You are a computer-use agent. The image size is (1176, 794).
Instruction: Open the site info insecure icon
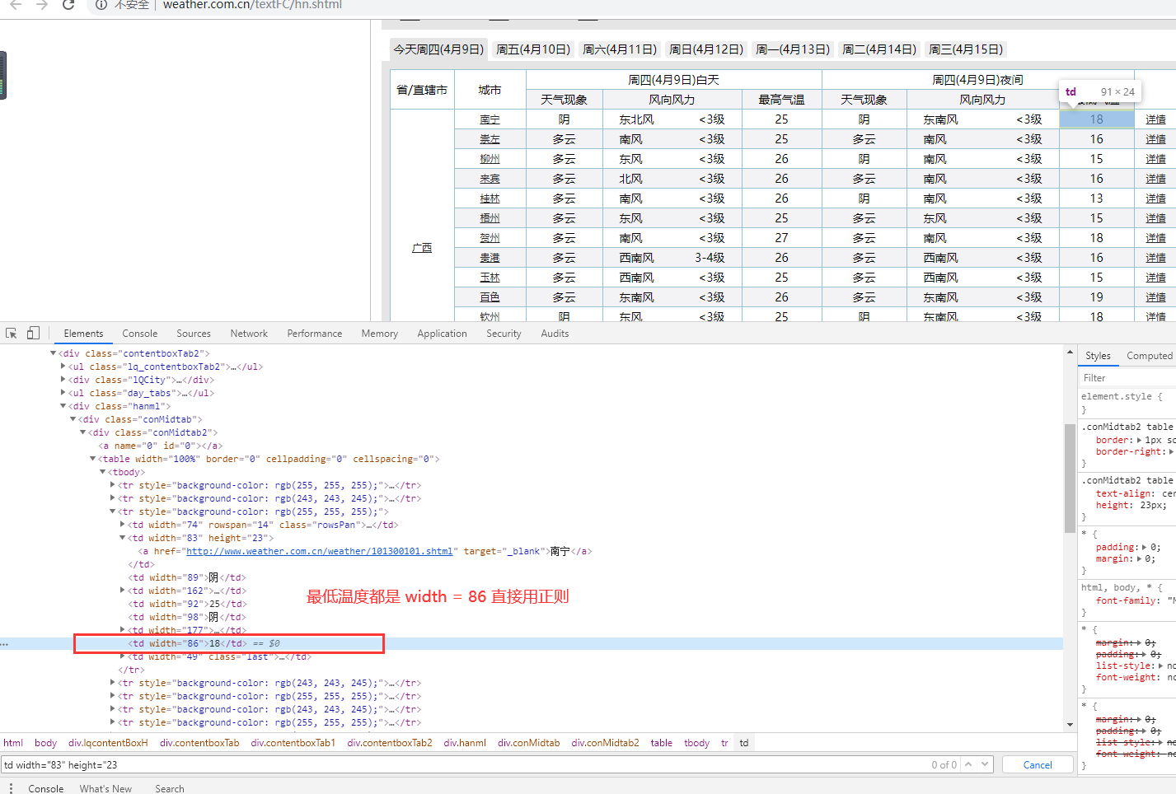click(x=101, y=5)
